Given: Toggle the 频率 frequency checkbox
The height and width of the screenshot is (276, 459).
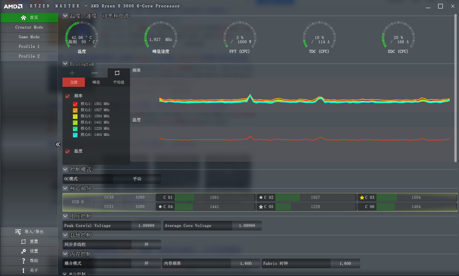Looking at the screenshot, I should pos(67,96).
